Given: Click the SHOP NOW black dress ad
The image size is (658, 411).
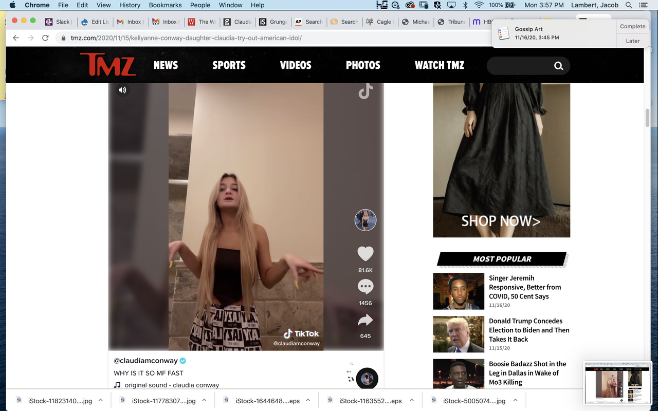Looking at the screenshot, I should [x=501, y=160].
